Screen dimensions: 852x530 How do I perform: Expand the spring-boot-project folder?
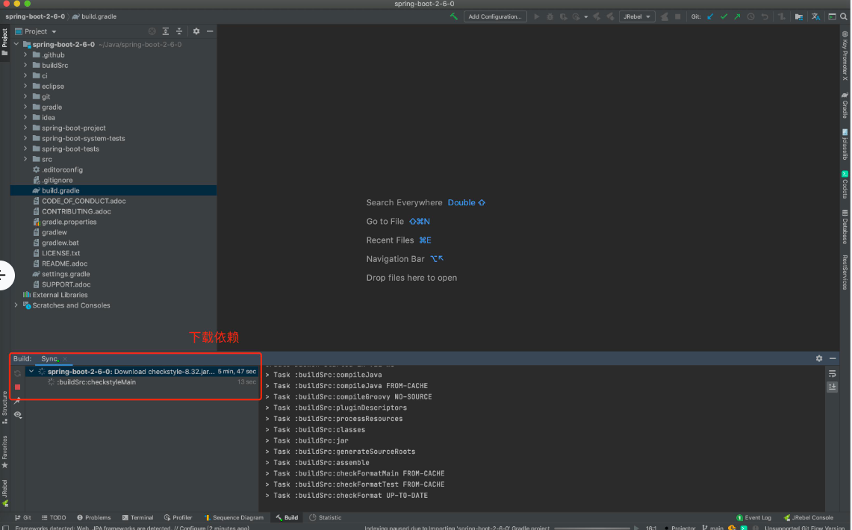pos(25,128)
